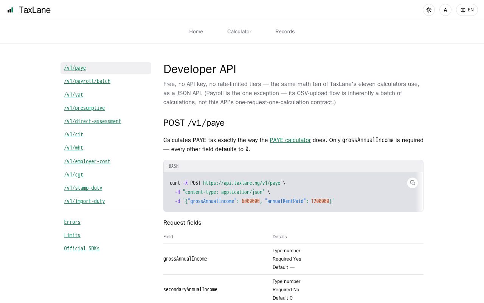Click the 'Field' table column header
The width and height of the screenshot is (484, 303).
tap(168, 237)
